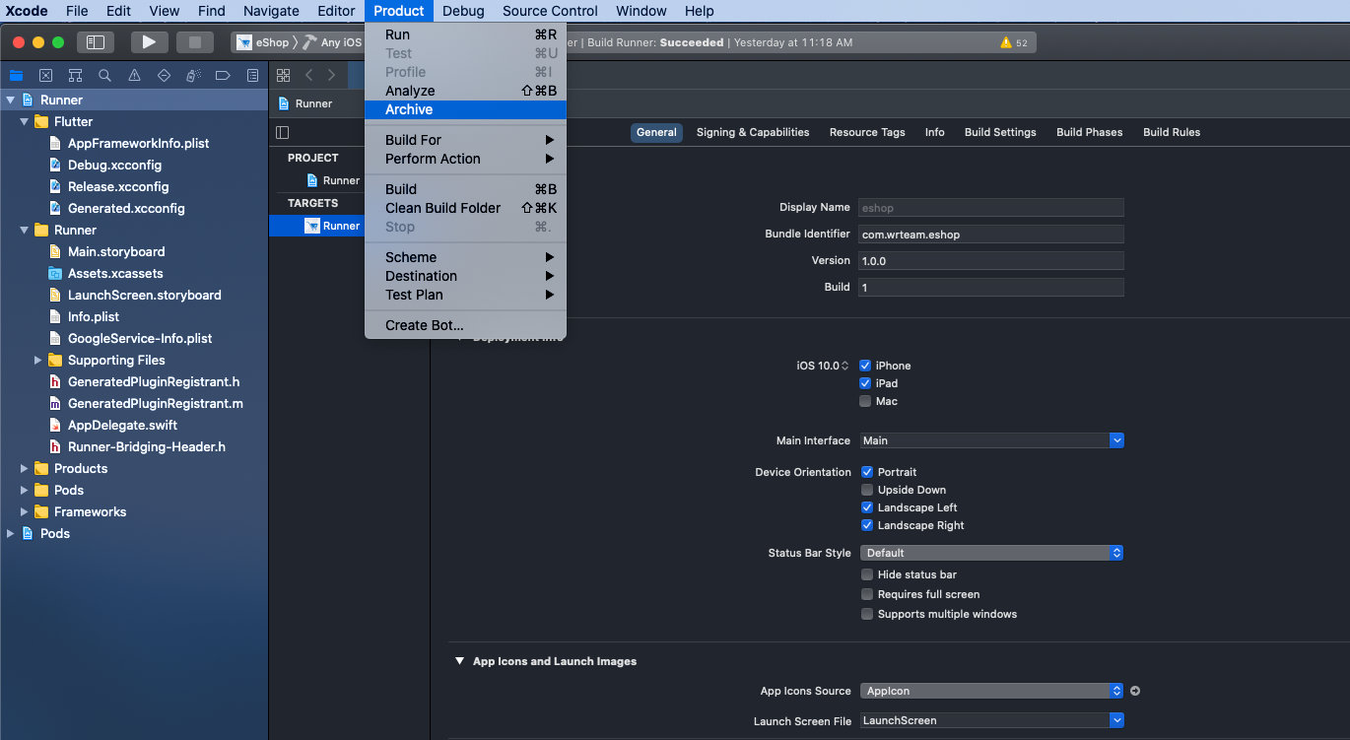Click the yellow warning count indicator
This screenshot has width=1350, height=740.
tap(1013, 42)
